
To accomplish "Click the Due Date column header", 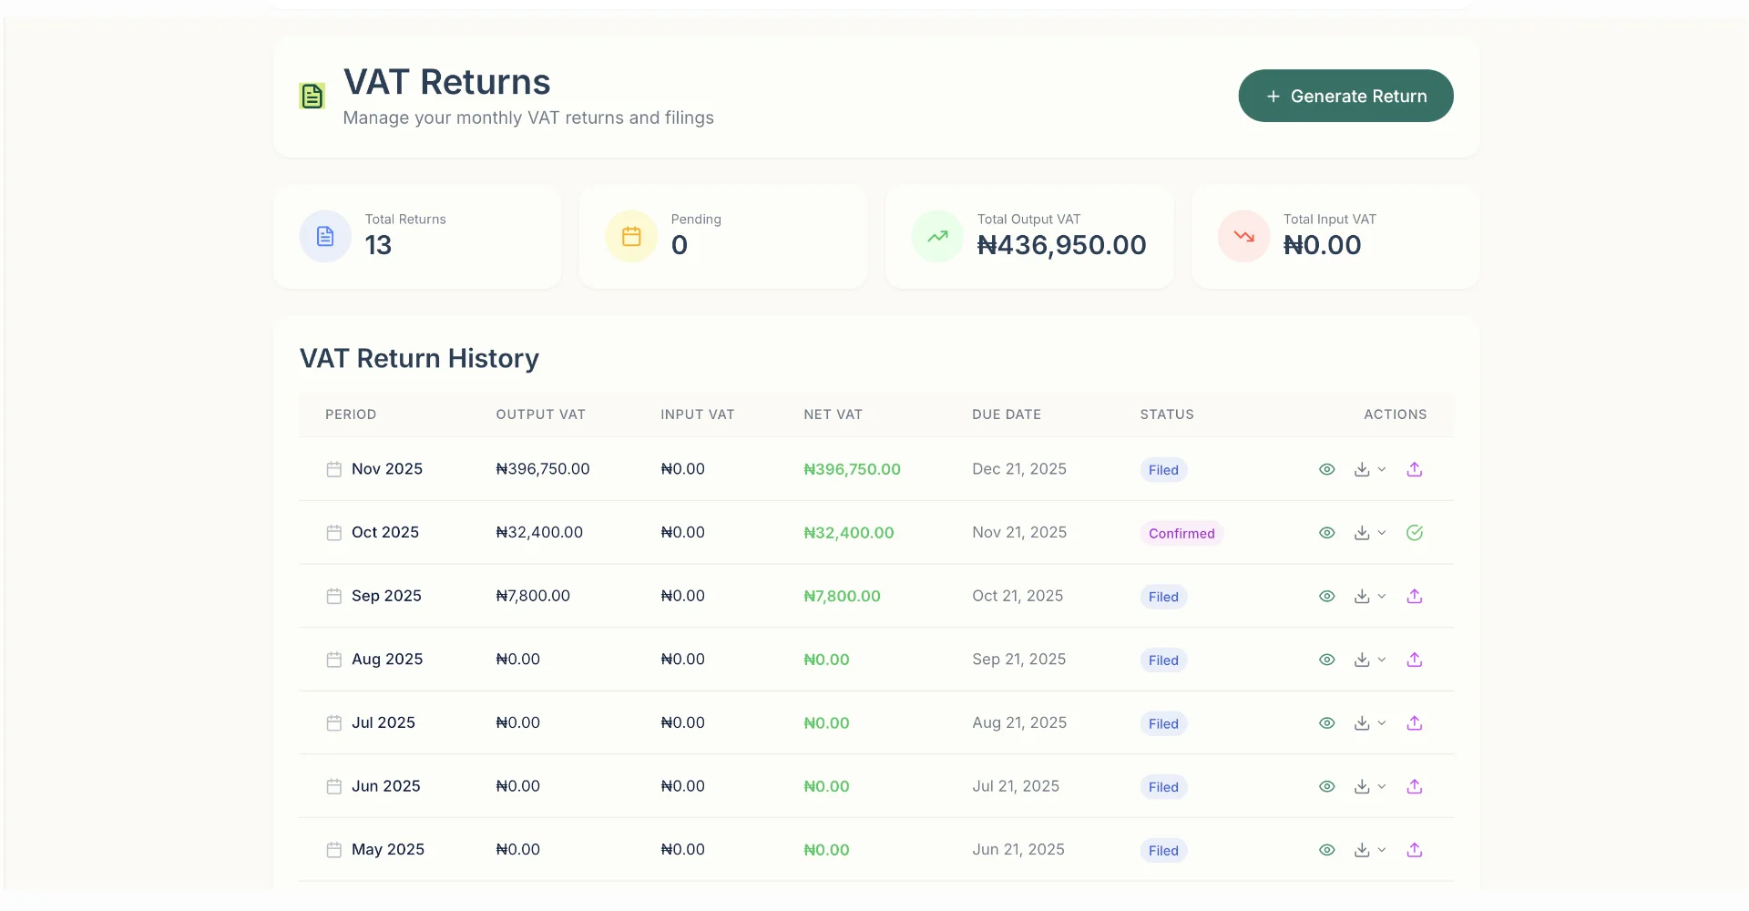I will (1006, 415).
